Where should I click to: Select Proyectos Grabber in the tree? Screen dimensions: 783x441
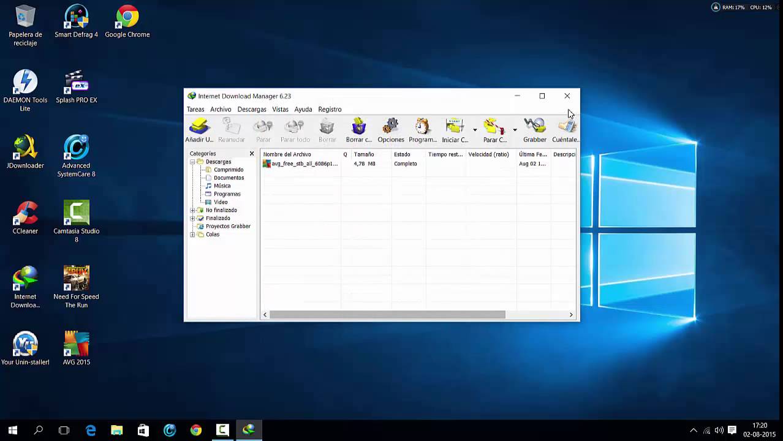[227, 226]
